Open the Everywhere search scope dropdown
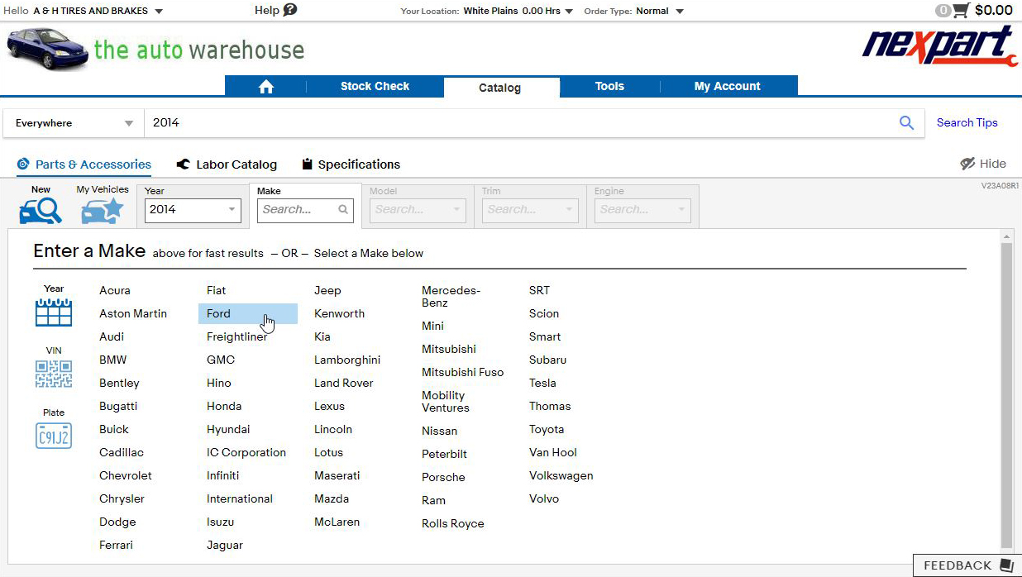This screenshot has width=1022, height=577. (x=74, y=123)
